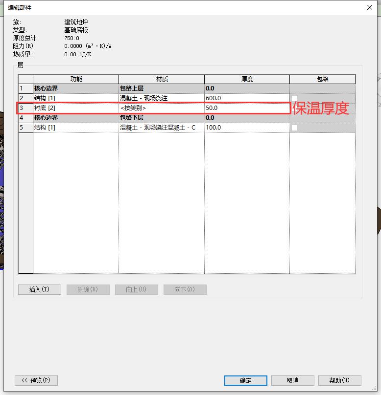Click the 厚度 column header
Viewport: 381px width, 395px height.
(x=247, y=79)
